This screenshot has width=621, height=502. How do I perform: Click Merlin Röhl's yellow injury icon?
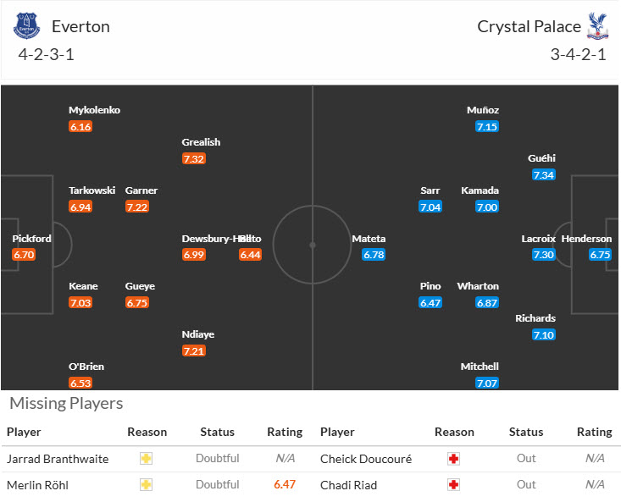click(147, 485)
